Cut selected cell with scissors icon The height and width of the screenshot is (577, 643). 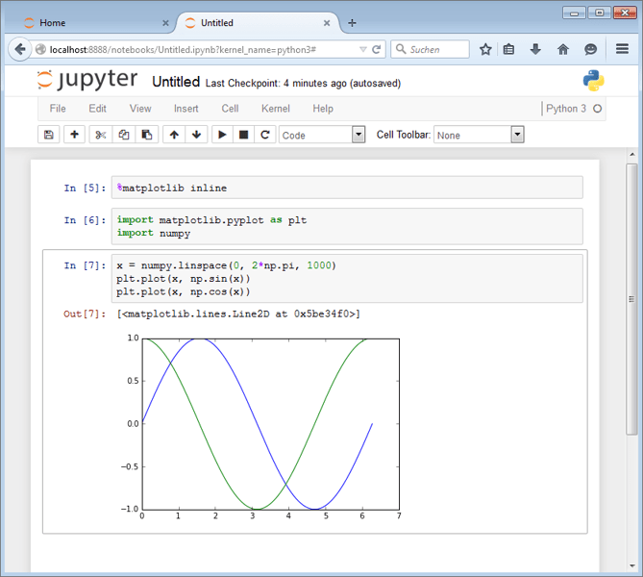100,135
